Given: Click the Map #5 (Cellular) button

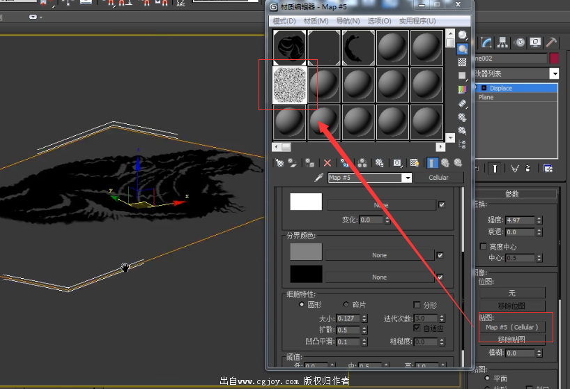Looking at the screenshot, I should tap(512, 327).
